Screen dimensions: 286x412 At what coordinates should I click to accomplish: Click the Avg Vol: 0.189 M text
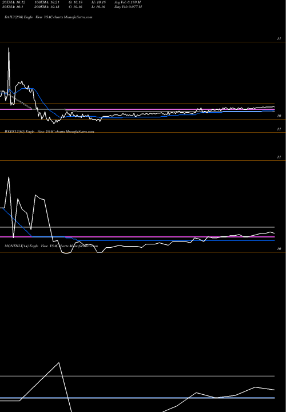pos(128,2)
